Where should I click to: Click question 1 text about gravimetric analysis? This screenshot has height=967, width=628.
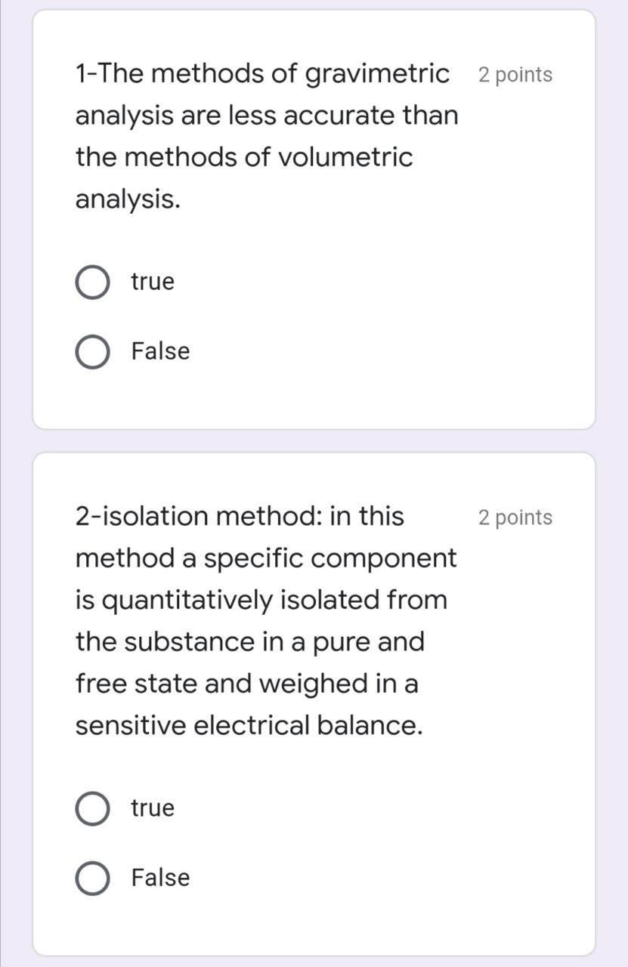click(x=265, y=136)
